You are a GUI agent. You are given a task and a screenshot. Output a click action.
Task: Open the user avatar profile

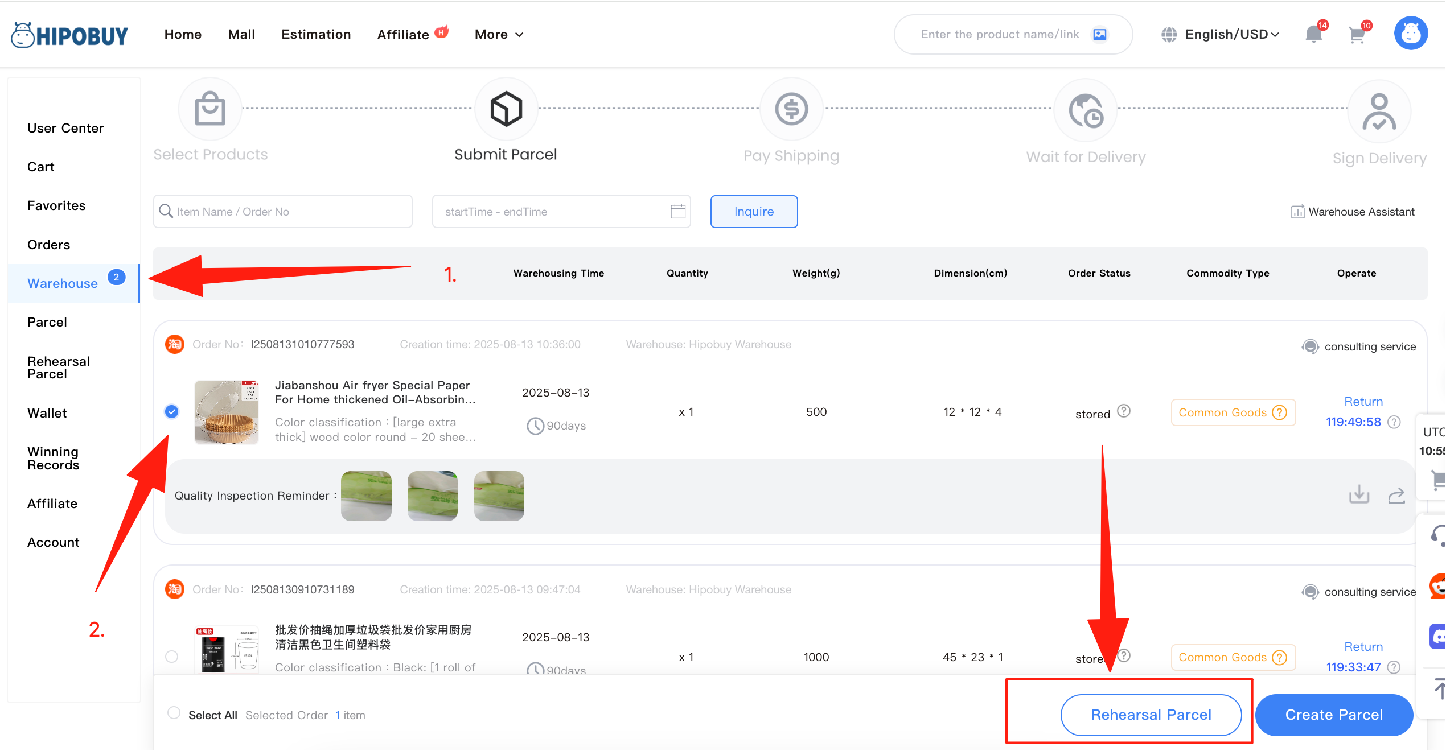pyautogui.click(x=1411, y=34)
